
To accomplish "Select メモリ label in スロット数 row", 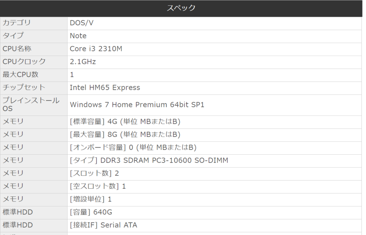I will click(x=13, y=173).
